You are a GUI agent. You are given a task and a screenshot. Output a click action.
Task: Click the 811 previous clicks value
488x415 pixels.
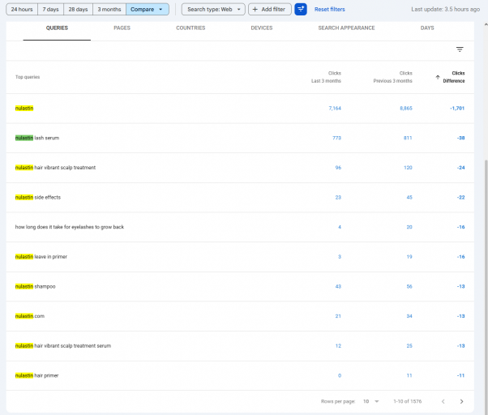pyautogui.click(x=408, y=138)
